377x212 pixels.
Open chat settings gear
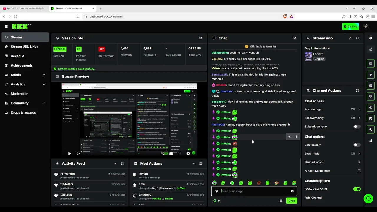(x=281, y=201)
